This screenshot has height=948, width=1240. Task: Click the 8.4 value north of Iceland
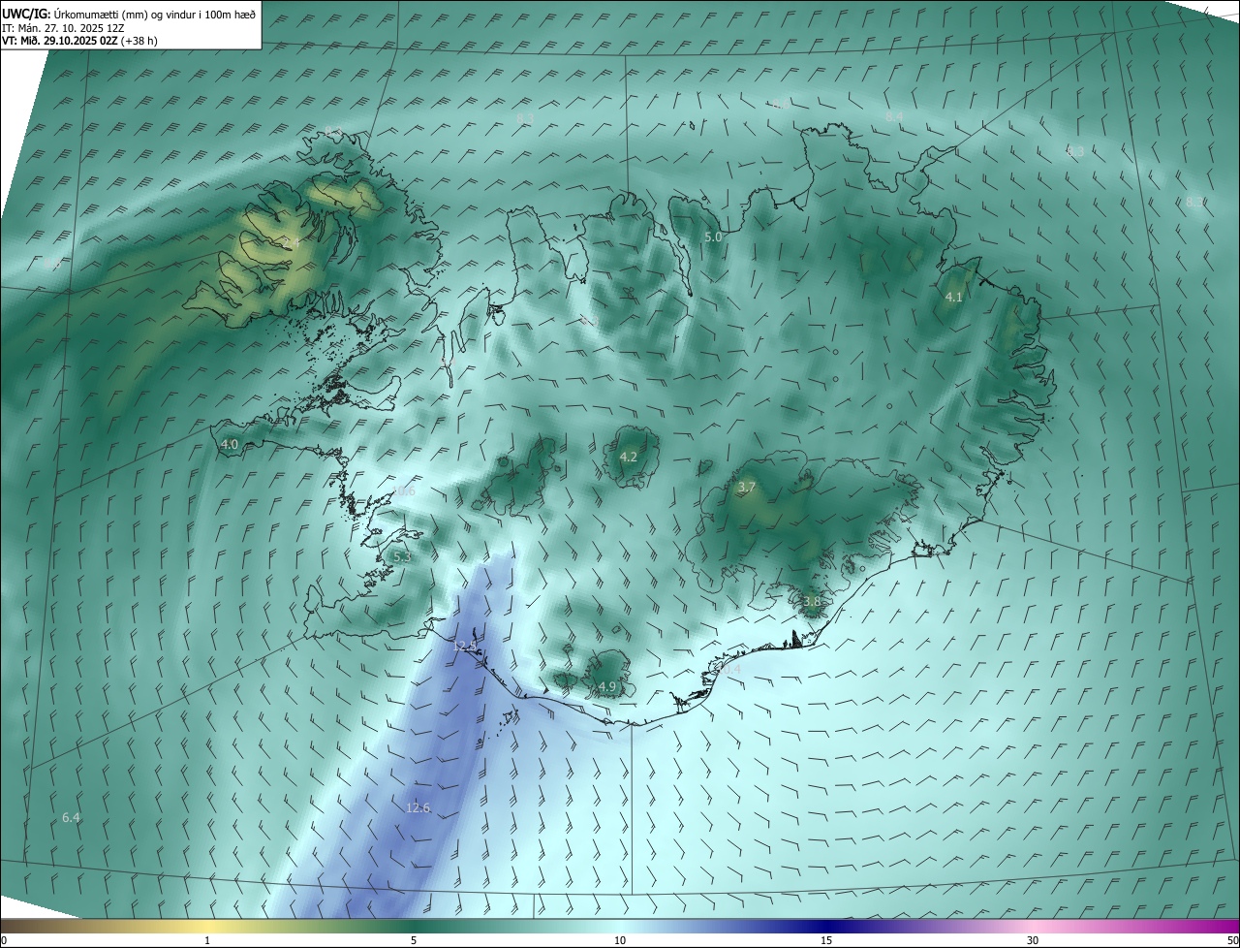coord(894,116)
